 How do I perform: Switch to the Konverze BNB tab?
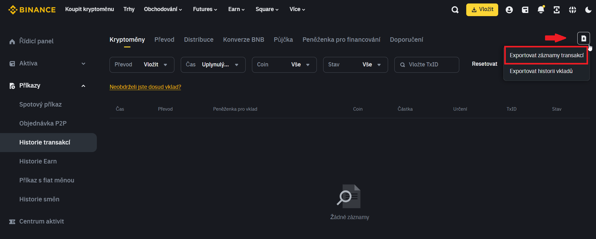click(243, 40)
